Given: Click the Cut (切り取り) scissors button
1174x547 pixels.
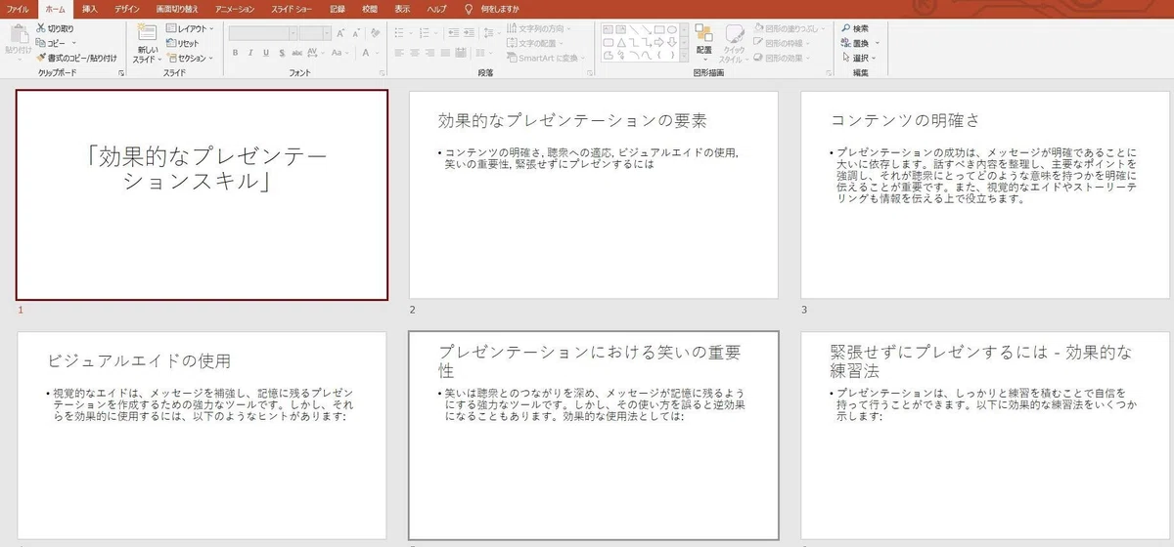Looking at the screenshot, I should 55,28.
